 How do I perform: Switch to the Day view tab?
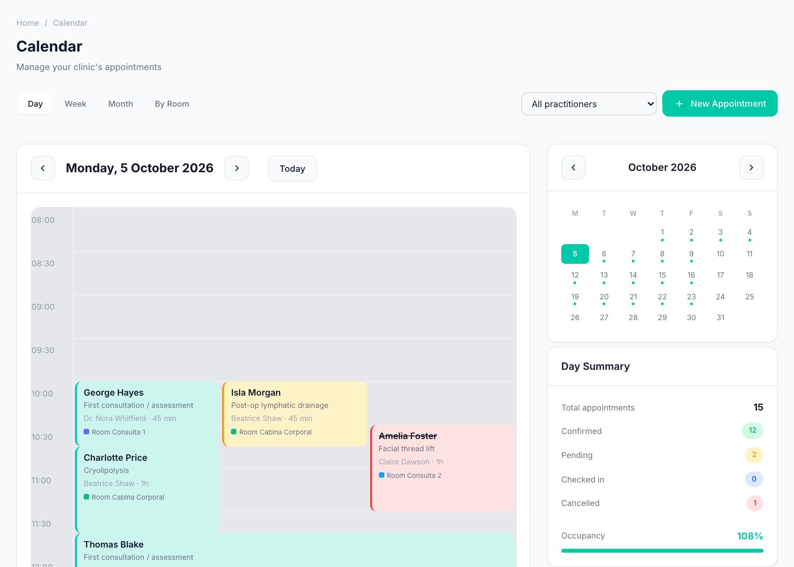tap(35, 104)
